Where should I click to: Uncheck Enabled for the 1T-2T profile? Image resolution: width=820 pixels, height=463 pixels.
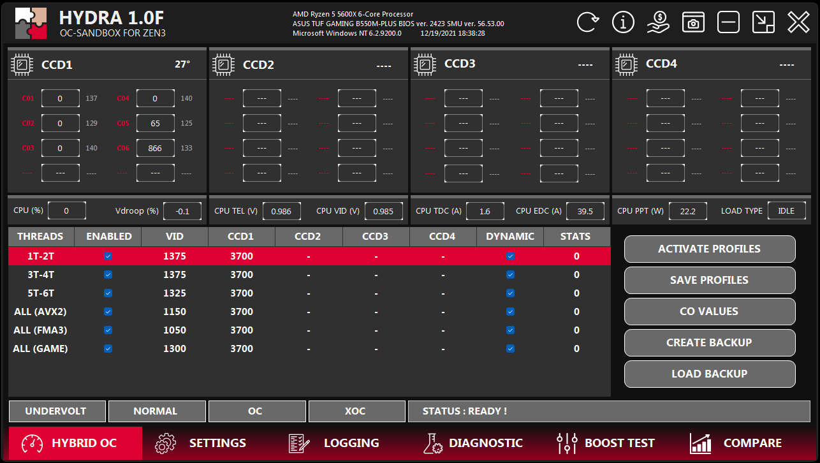[x=108, y=256]
